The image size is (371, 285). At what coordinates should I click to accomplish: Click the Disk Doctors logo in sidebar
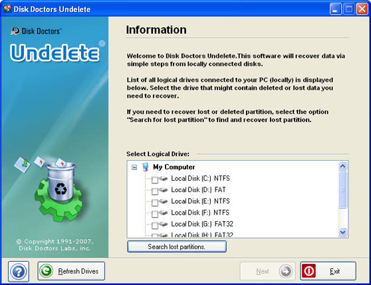point(36,31)
